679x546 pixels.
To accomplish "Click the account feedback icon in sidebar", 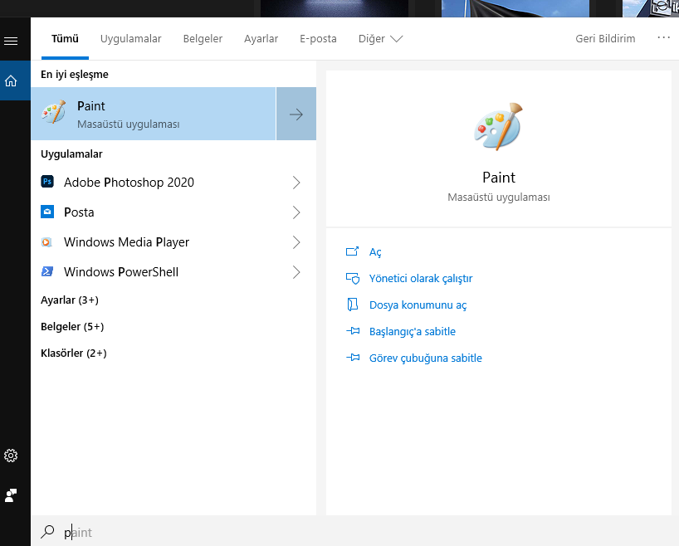I will point(11,495).
